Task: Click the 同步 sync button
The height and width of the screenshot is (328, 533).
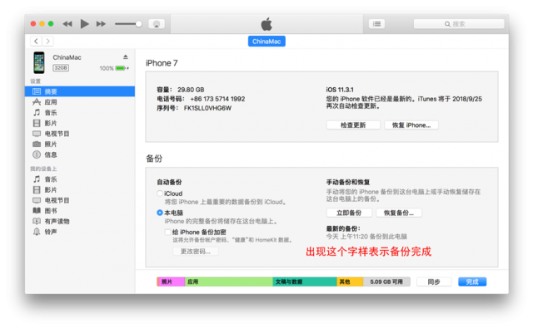Action: 434,281
